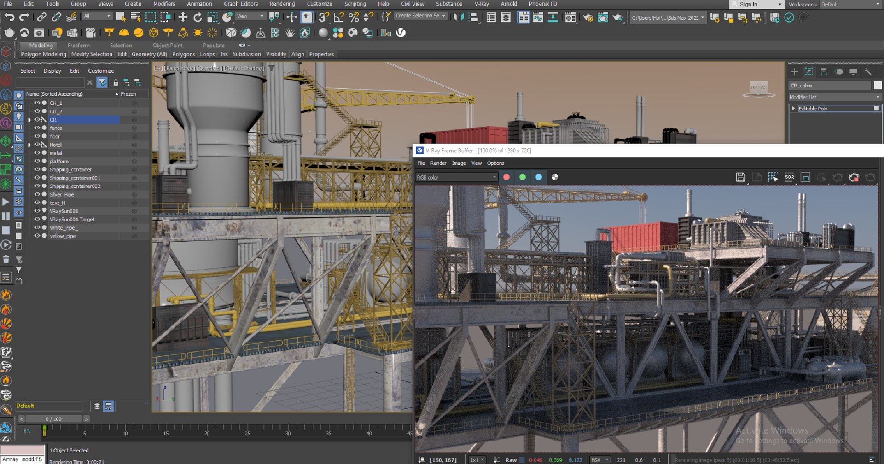The height and width of the screenshot is (464, 884).
Task: Open the Graph Editors menu
Action: pyautogui.click(x=241, y=4)
